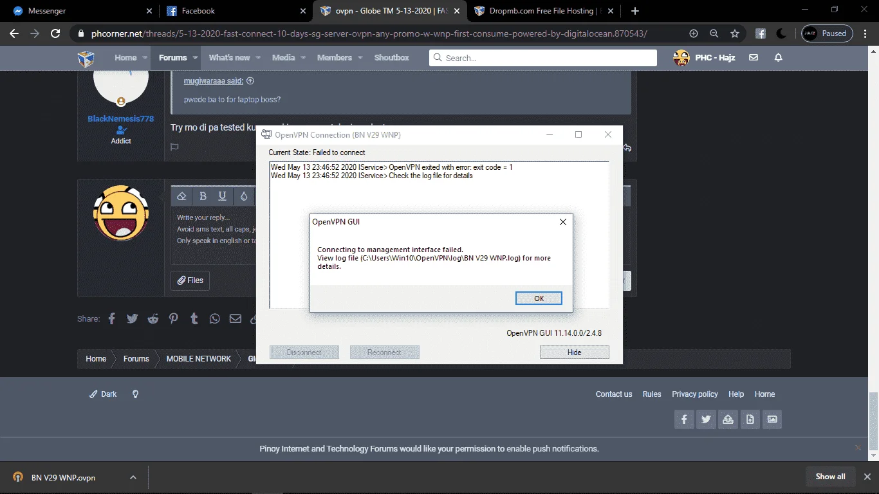Open the Contact us footer link
The image size is (879, 494).
(x=614, y=394)
